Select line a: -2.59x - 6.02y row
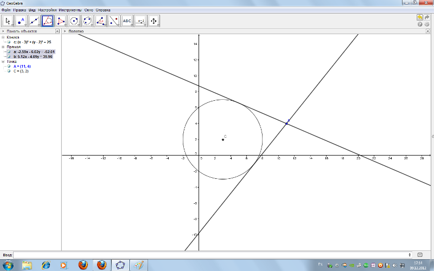Screen dimensions: 434x271 (x=34, y=51)
